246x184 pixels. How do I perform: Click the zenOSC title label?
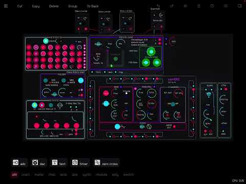click(174, 79)
